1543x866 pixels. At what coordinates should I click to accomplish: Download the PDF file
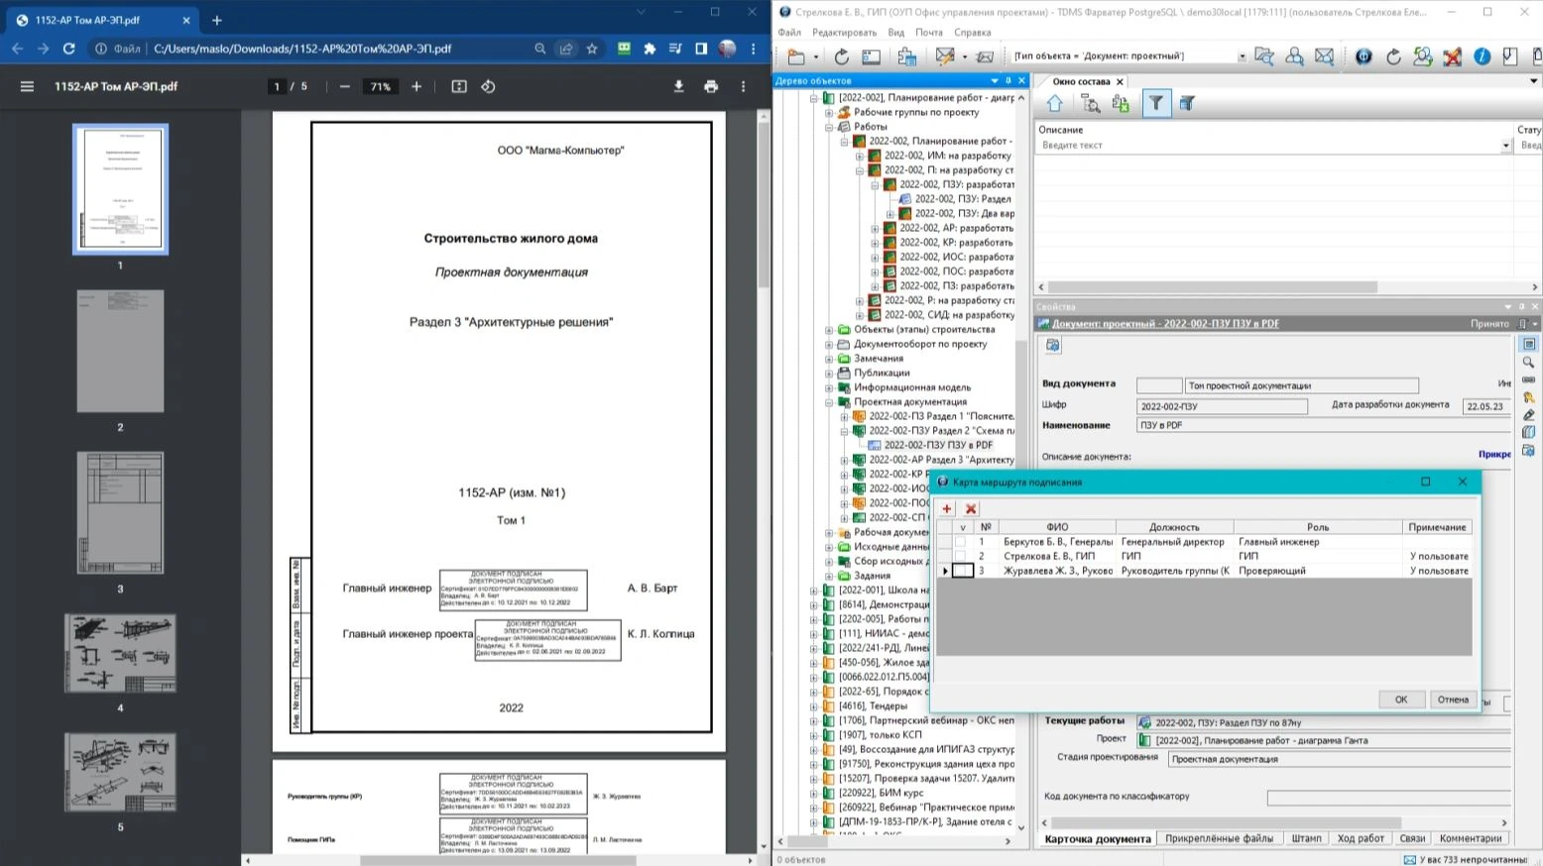click(x=678, y=86)
